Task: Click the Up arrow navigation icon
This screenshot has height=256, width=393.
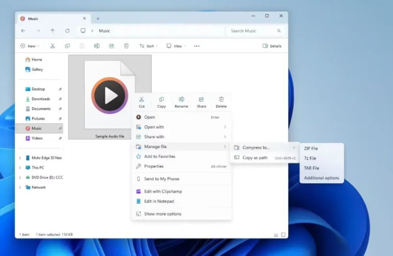Action: click(52, 31)
